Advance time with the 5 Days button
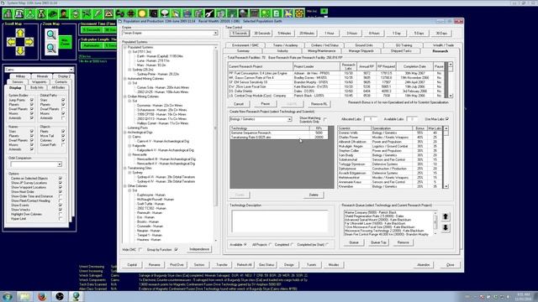This screenshot has height=302, width=538. (x=419, y=34)
